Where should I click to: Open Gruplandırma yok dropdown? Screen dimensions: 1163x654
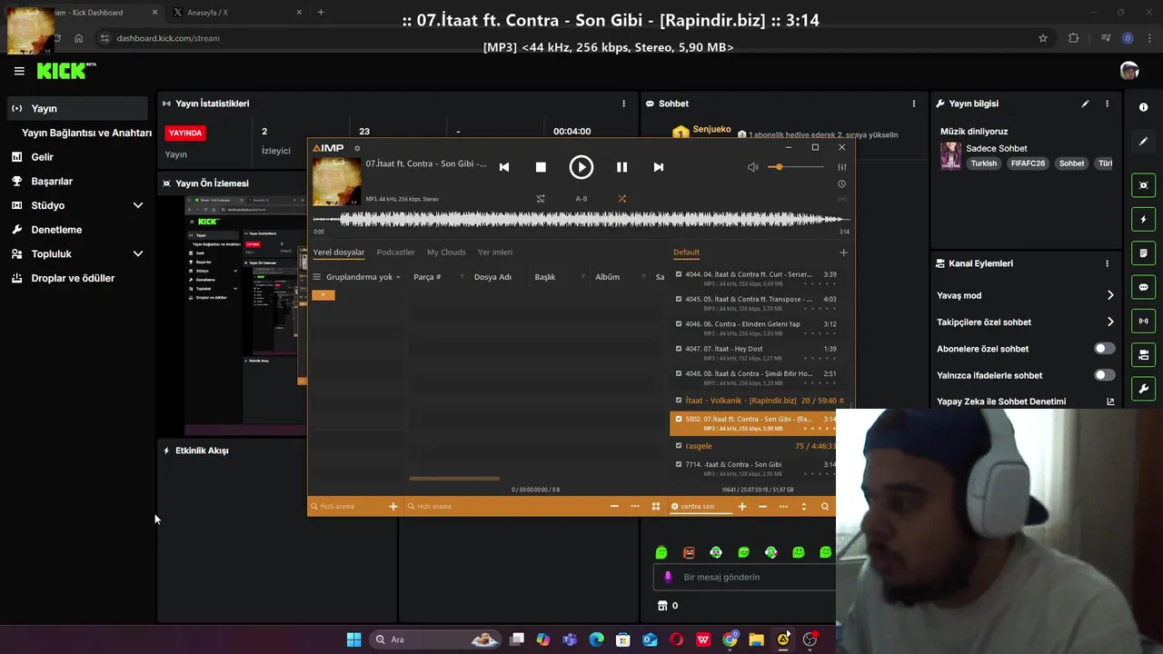point(363,277)
